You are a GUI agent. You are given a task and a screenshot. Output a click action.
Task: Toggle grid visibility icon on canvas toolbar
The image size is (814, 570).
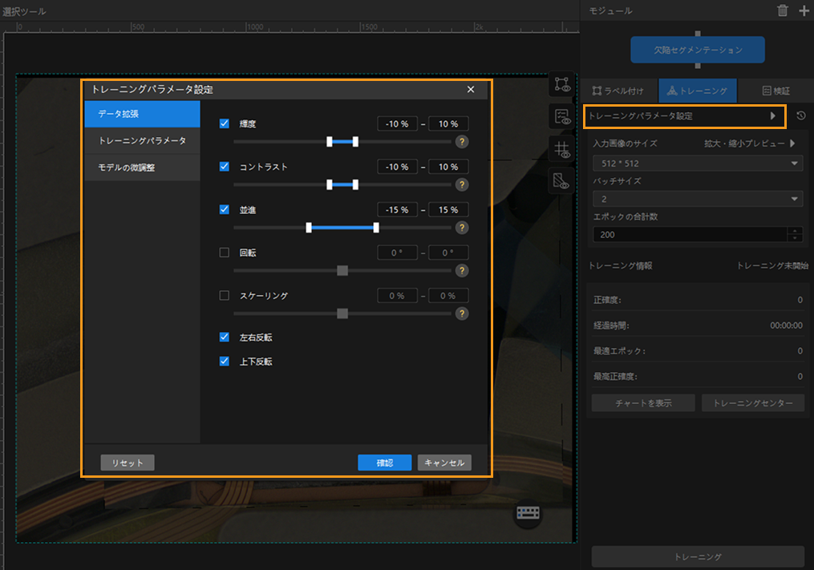click(x=561, y=149)
